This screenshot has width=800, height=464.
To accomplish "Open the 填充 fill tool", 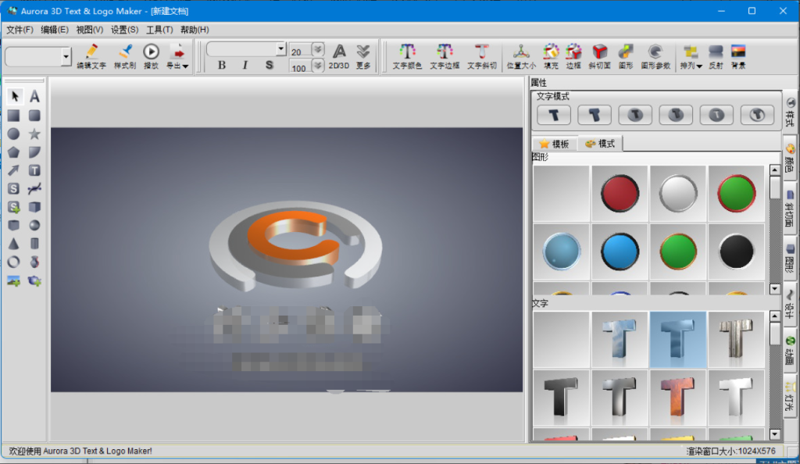I will 551,56.
